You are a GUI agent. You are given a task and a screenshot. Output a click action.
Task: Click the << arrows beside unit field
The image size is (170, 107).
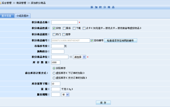tap(71, 57)
